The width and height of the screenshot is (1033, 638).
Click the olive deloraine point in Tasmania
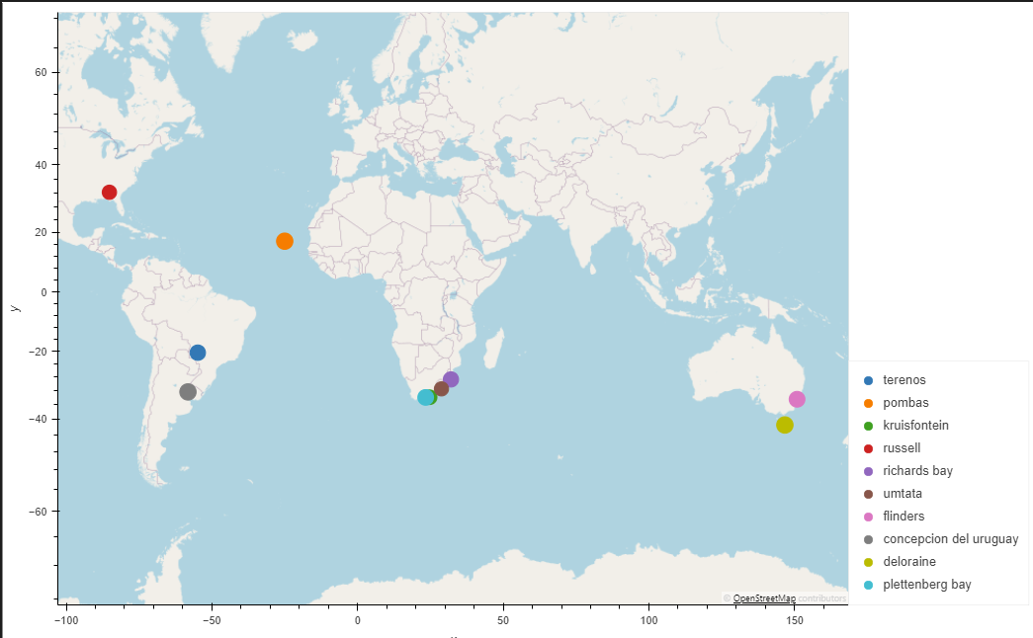[785, 426]
